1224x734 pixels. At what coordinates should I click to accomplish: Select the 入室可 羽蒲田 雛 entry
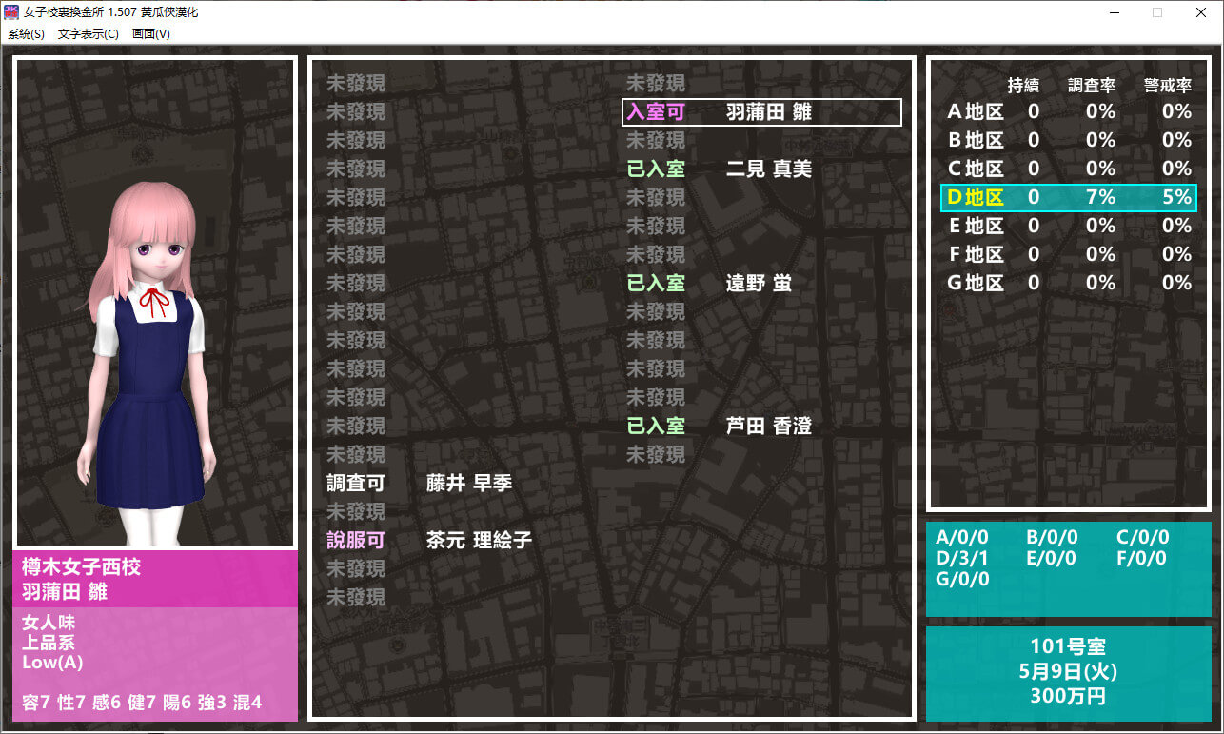(x=760, y=112)
